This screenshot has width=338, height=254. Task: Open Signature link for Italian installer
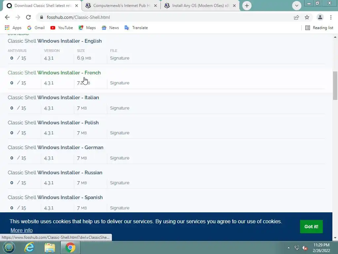119,108
